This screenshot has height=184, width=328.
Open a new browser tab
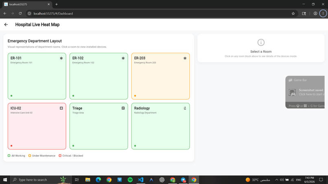pyautogui.click(x=57, y=4)
